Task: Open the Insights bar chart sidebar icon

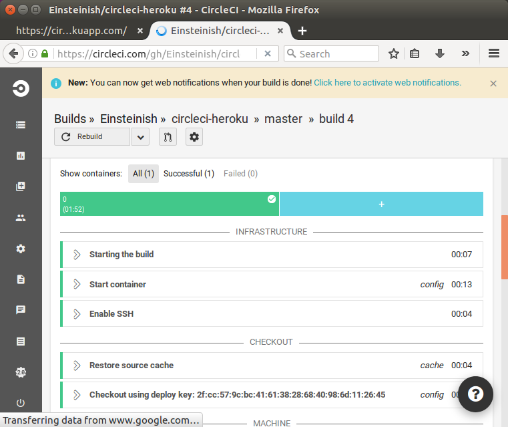Action: (21, 156)
